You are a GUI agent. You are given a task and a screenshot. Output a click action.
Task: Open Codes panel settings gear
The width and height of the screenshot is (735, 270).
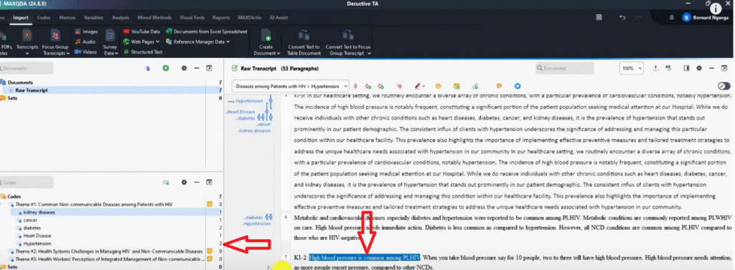(184, 182)
